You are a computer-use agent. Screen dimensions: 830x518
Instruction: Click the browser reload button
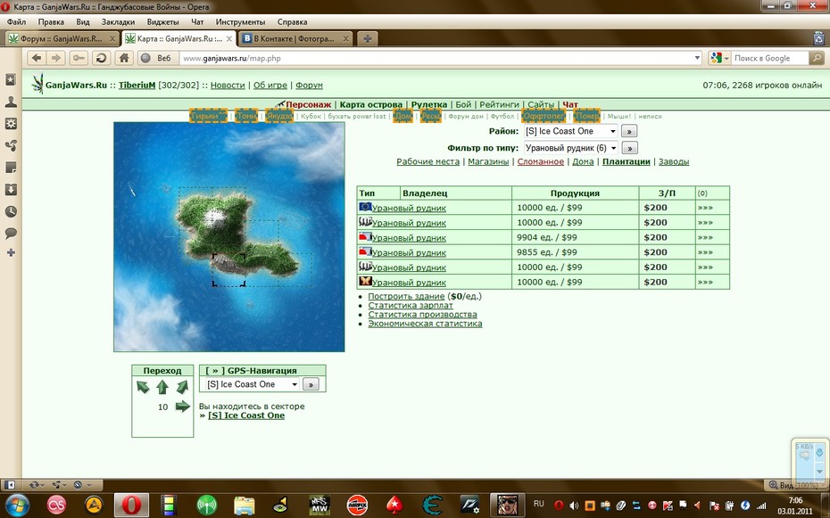coord(101,58)
